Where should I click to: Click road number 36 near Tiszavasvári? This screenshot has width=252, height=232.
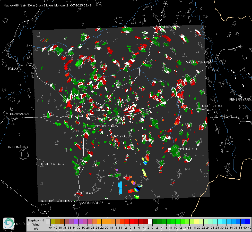[16, 119]
